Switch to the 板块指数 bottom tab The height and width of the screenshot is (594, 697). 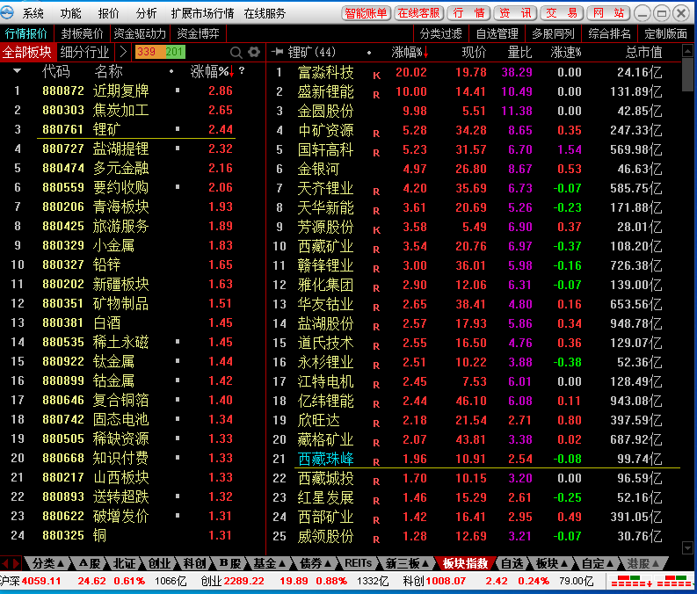[465, 563]
